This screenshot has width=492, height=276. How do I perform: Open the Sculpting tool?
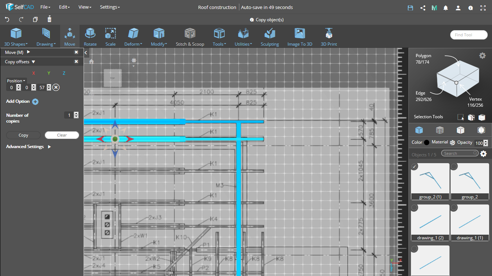point(270,37)
